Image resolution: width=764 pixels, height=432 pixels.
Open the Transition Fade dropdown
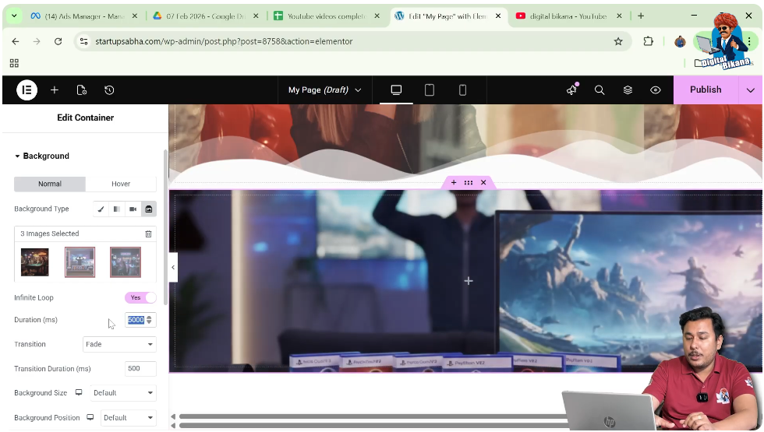click(x=119, y=344)
